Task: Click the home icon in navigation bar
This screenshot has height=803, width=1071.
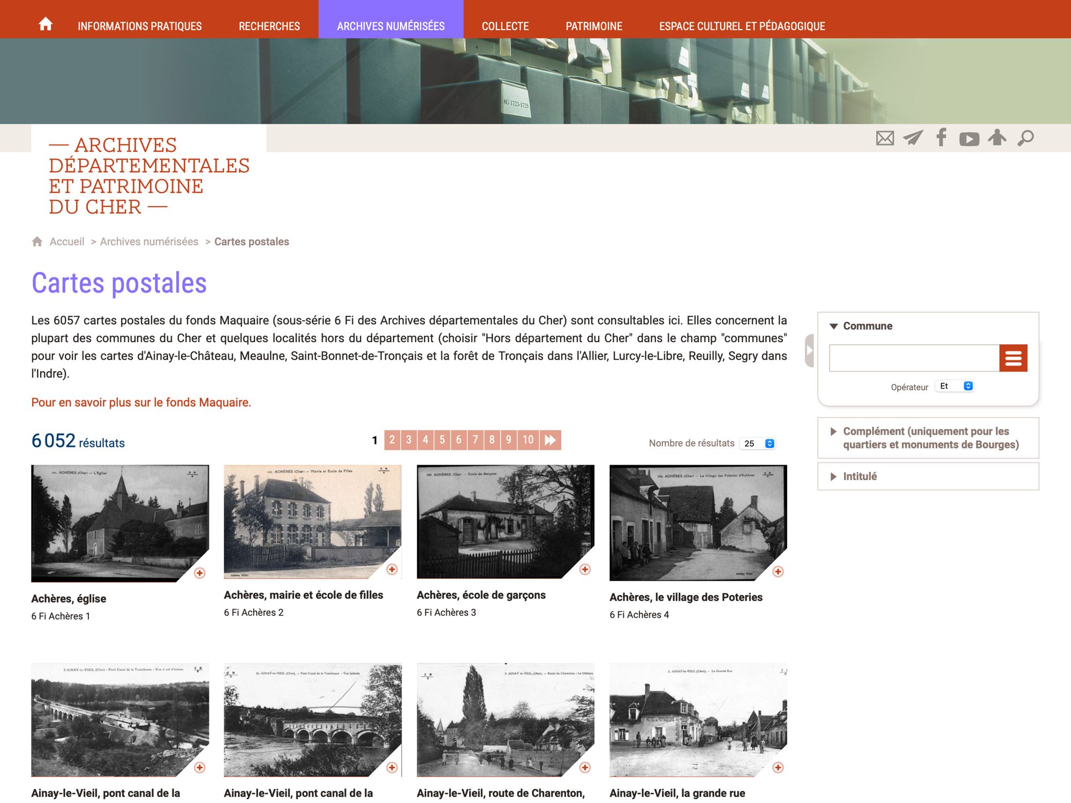Action: pos(46,24)
